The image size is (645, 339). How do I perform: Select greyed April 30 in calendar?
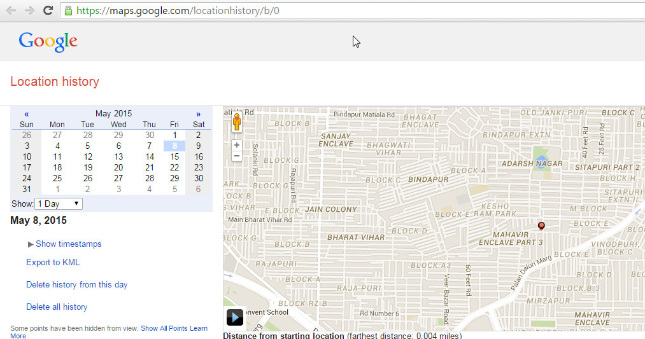(x=150, y=135)
